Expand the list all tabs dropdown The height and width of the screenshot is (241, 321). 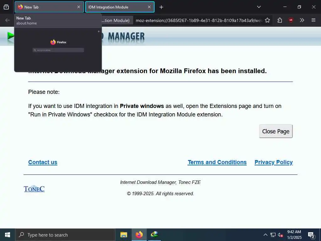pyautogui.click(x=259, y=7)
